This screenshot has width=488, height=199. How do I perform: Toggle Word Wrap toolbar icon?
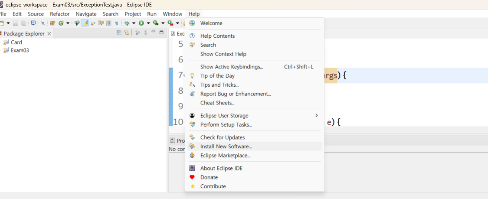[101, 23]
